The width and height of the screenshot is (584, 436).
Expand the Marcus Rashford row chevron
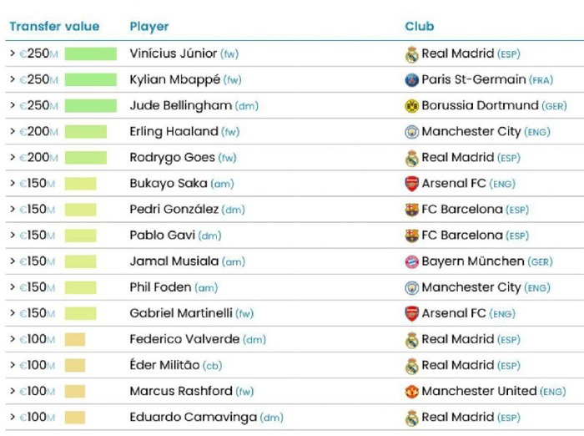coord(13,391)
